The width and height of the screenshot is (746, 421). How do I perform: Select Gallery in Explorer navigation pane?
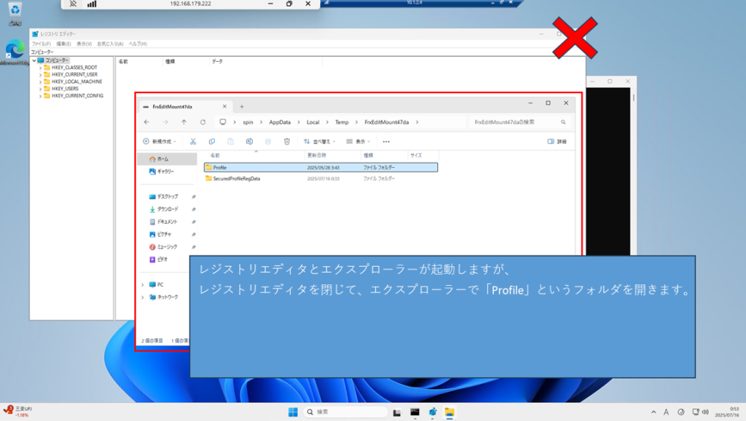pyautogui.click(x=167, y=172)
